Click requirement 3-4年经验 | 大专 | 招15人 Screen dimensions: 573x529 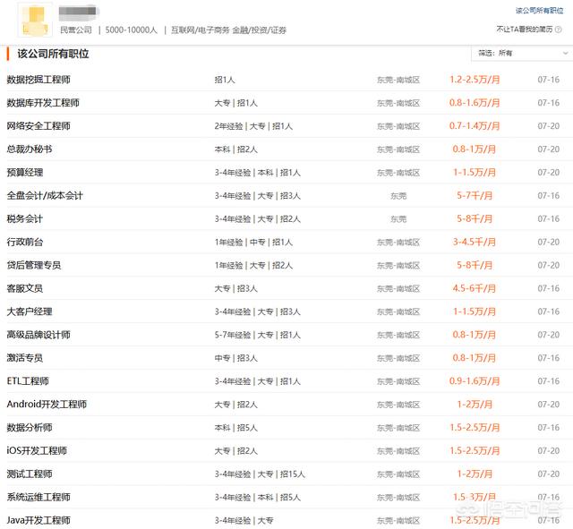[260, 474]
